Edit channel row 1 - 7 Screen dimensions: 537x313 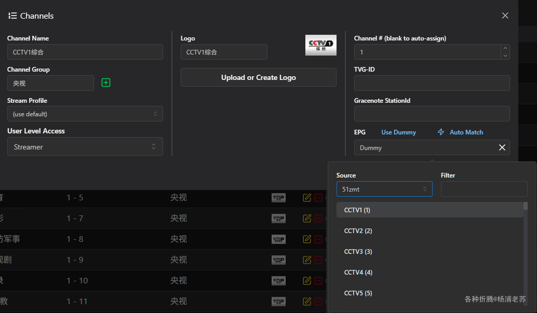tap(307, 219)
